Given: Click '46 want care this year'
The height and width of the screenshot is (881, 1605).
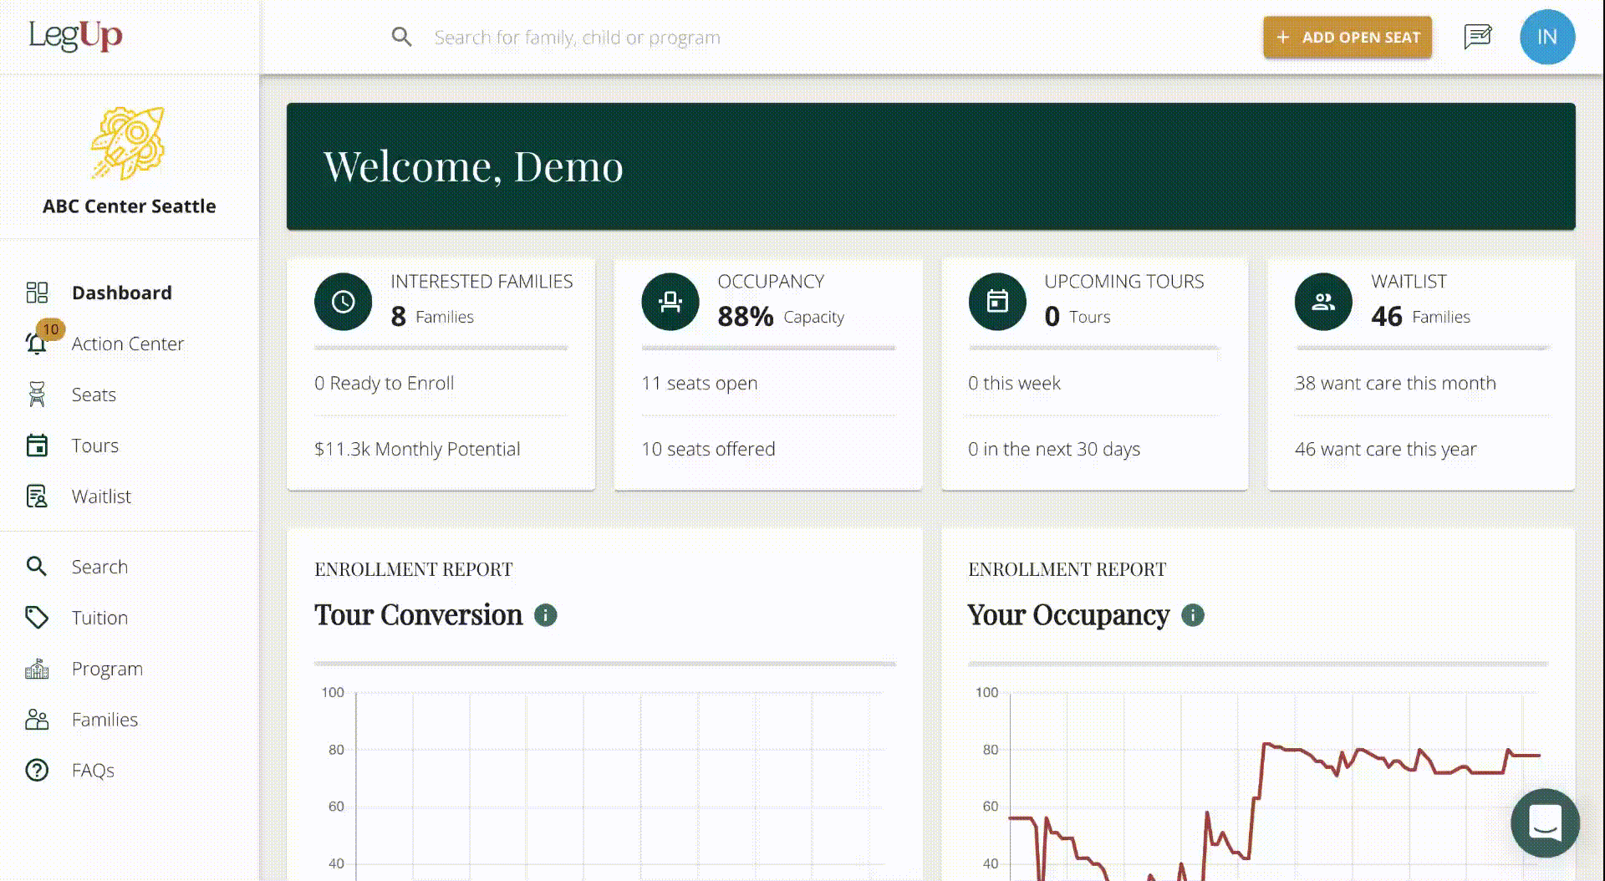Looking at the screenshot, I should (1386, 449).
